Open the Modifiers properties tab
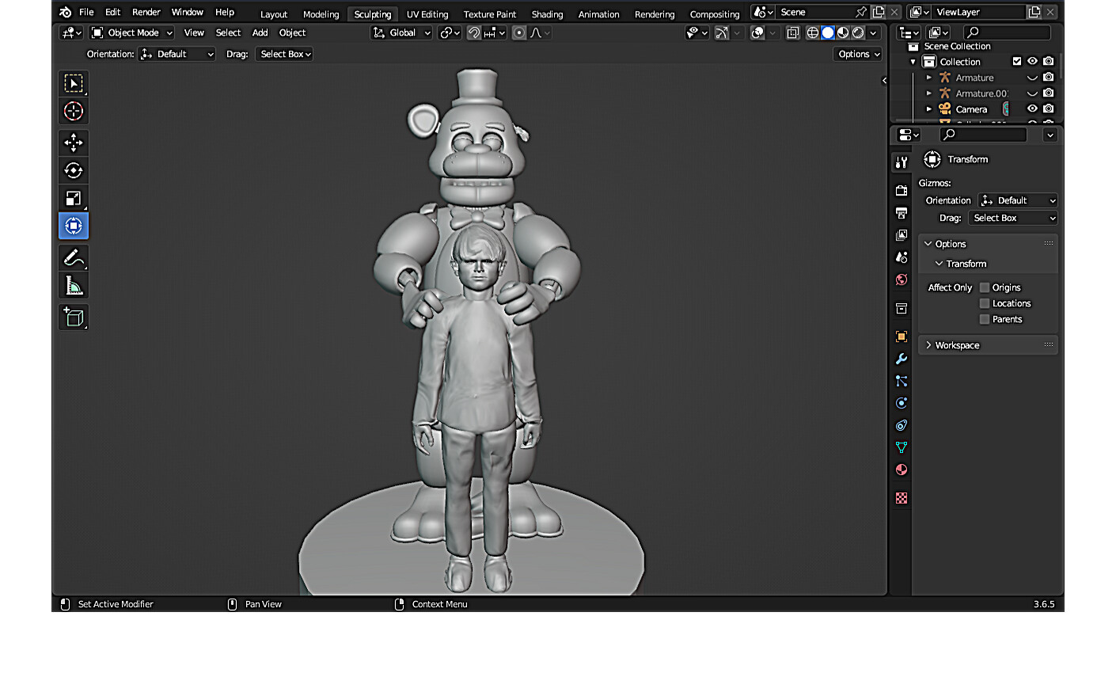The height and width of the screenshot is (673, 1116). pyautogui.click(x=902, y=359)
